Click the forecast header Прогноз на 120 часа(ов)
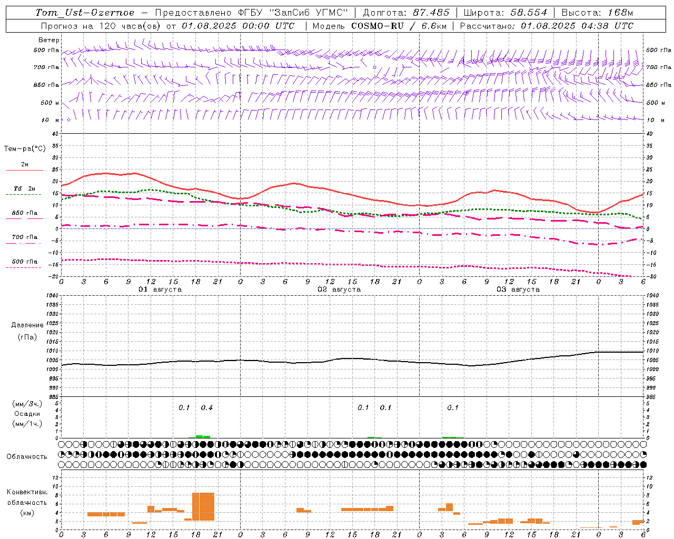Screen dimensions: 674x539 click(x=101, y=26)
